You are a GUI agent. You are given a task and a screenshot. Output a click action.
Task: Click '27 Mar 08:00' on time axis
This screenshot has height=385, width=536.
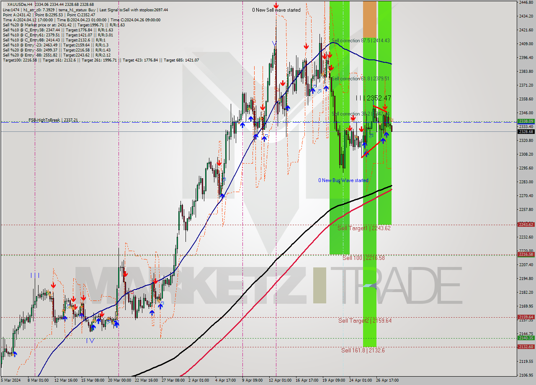[x=173, y=380]
